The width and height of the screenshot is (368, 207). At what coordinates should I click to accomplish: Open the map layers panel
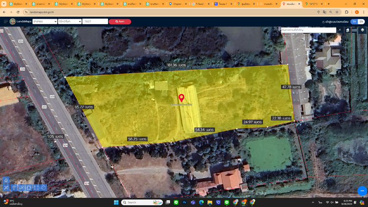pos(362,30)
